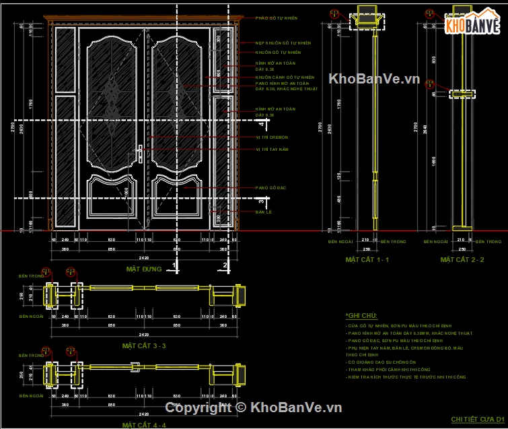Viewport: 508px width, 429px height.
Task: Click the door handle on the elevation
Action: click(x=140, y=153)
